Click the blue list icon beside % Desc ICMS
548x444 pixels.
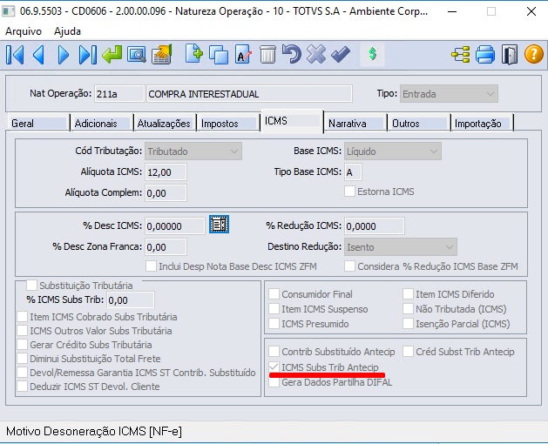click(220, 225)
